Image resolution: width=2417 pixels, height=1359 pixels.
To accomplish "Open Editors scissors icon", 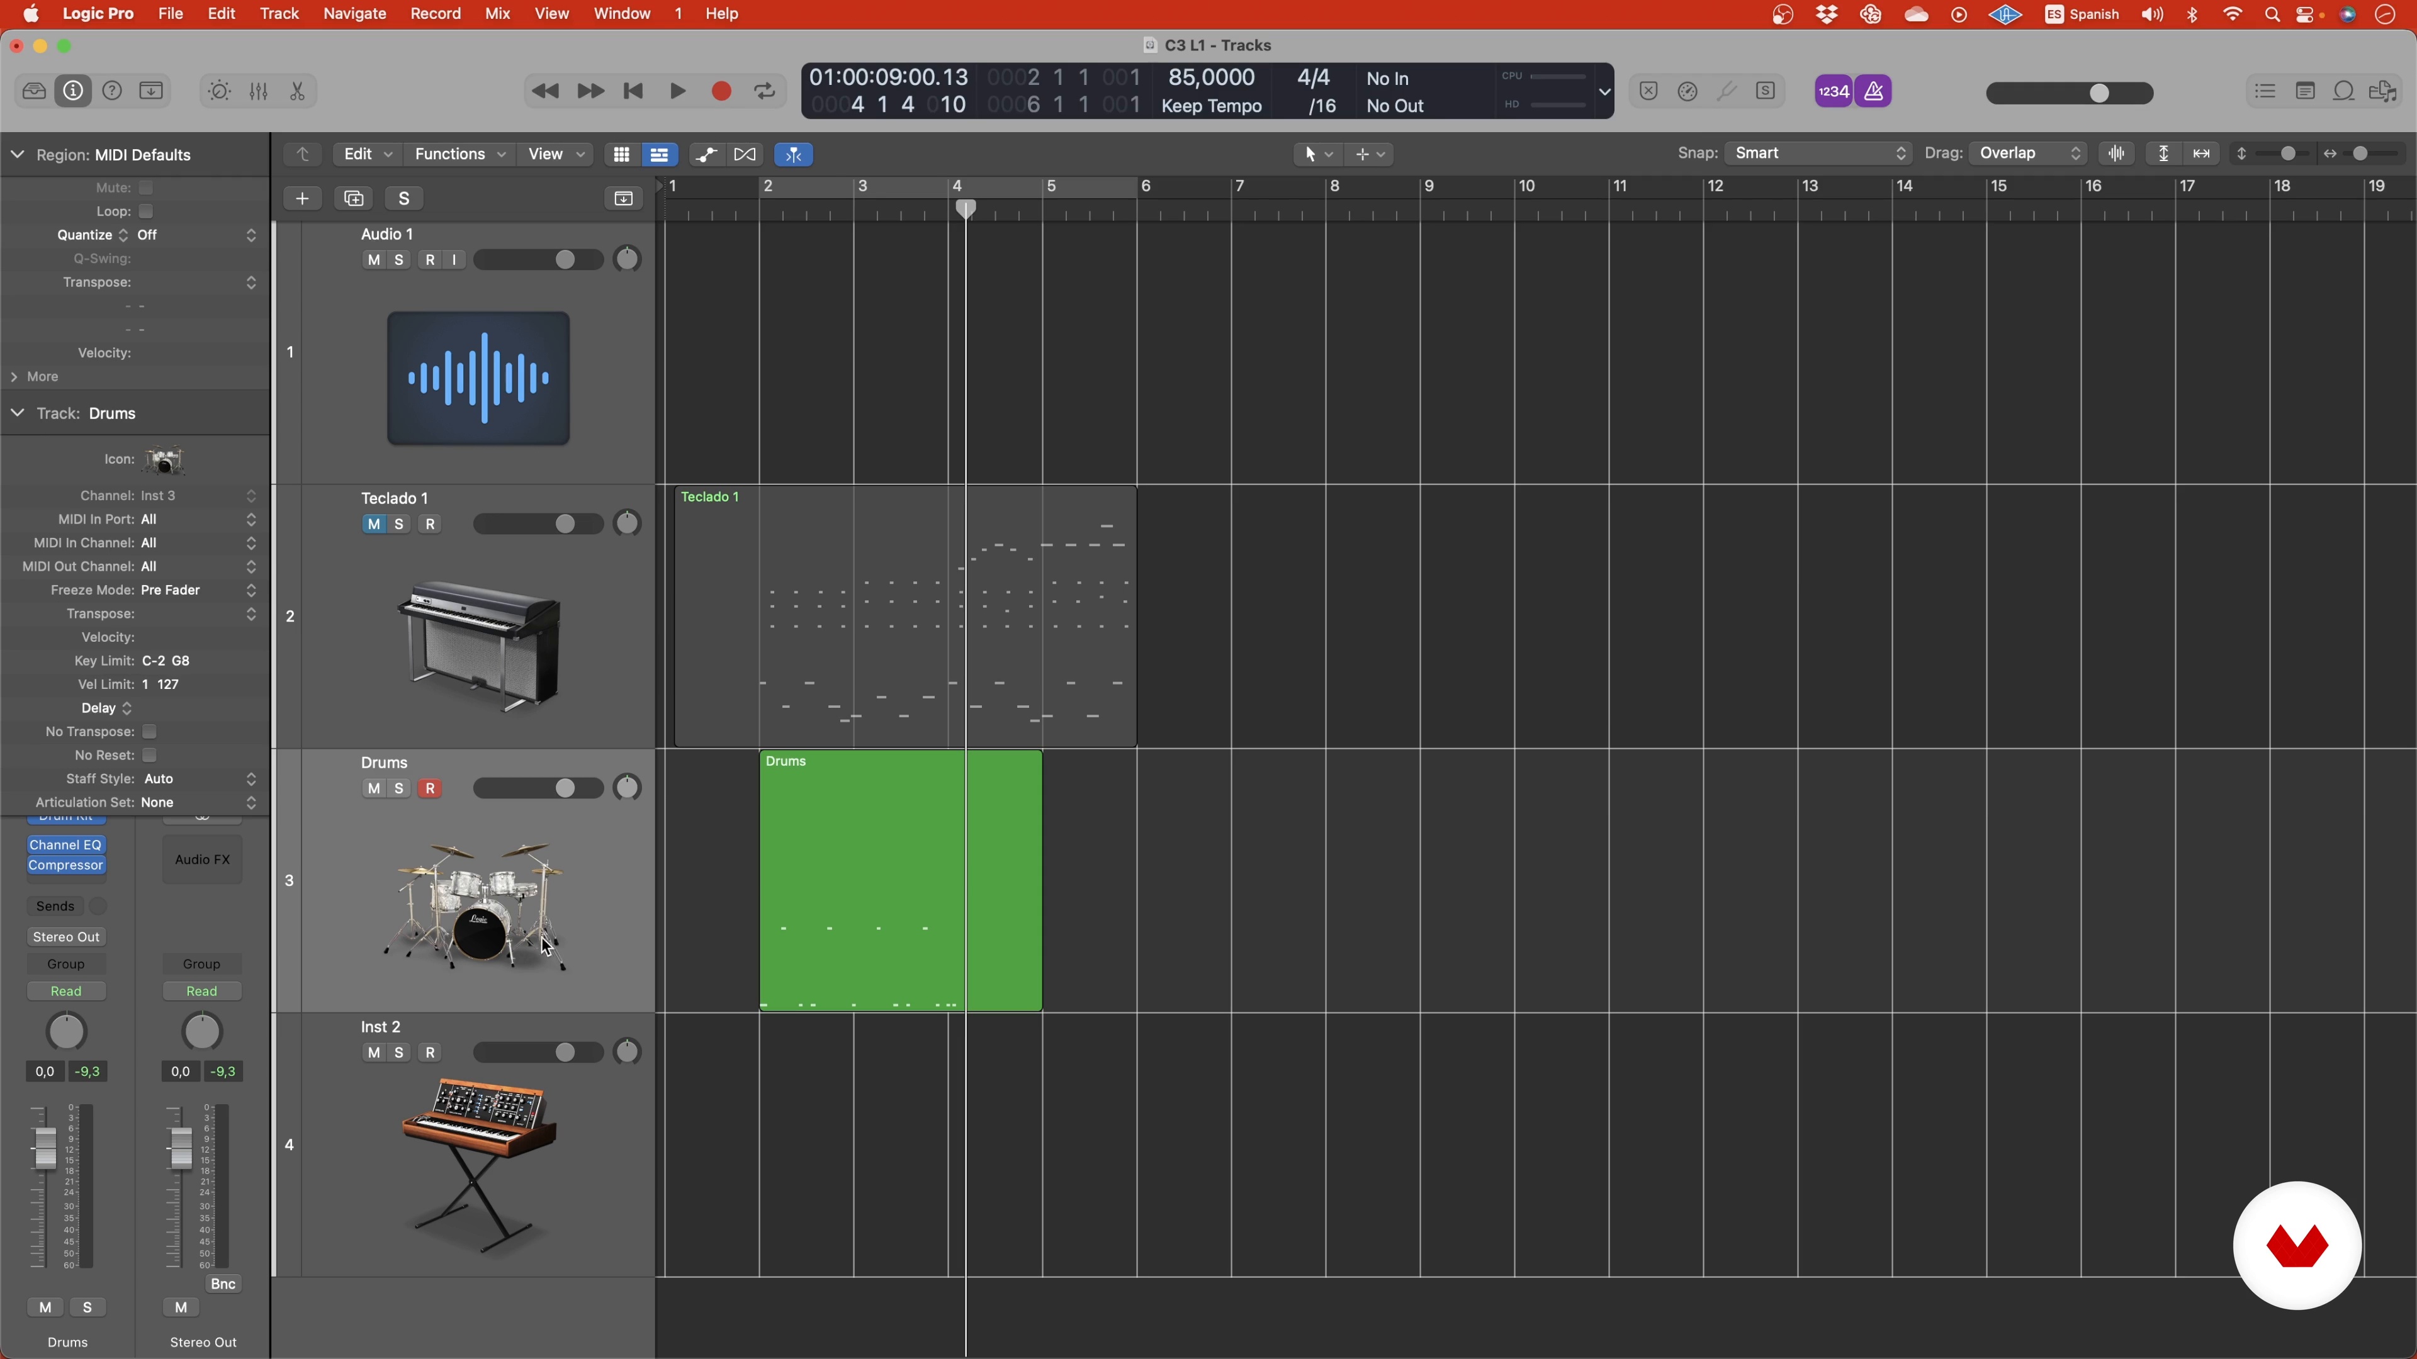I will 298,91.
